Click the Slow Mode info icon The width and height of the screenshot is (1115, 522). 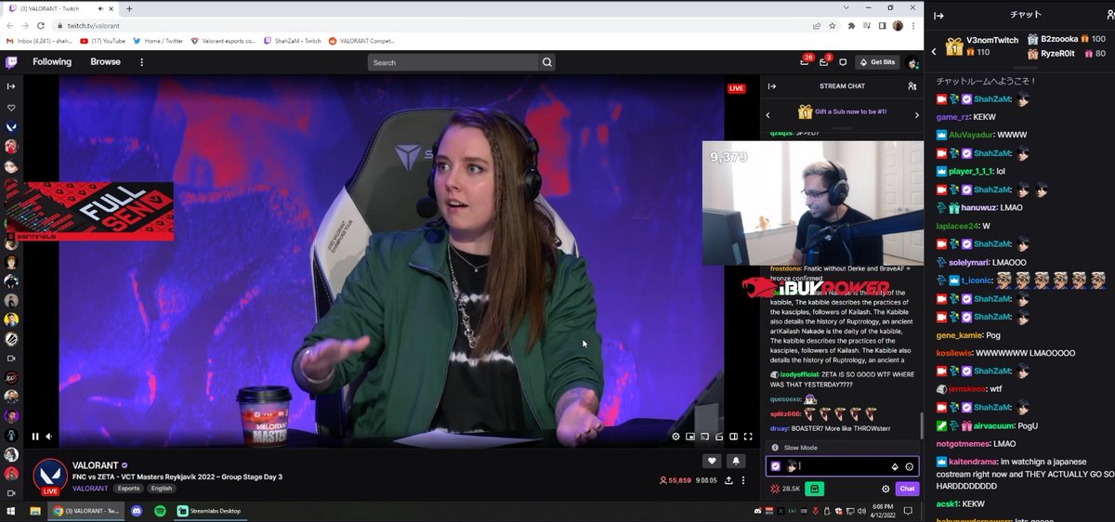tap(775, 448)
